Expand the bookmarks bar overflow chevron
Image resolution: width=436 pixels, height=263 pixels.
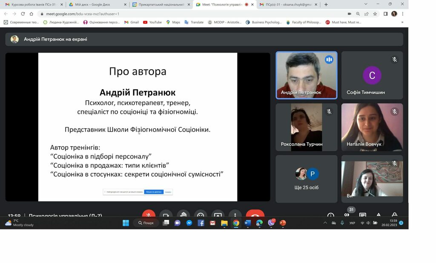click(402, 22)
